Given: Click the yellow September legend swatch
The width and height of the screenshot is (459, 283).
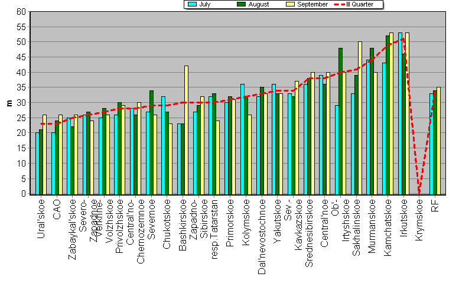Looking at the screenshot, I should click(290, 4).
